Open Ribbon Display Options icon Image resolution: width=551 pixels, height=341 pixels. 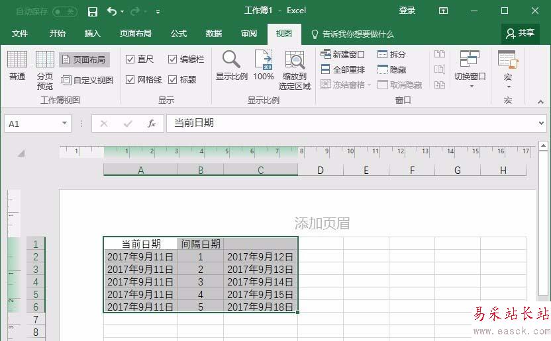(444, 11)
